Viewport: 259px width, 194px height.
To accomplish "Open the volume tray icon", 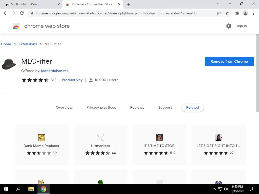I will click(x=226, y=189).
